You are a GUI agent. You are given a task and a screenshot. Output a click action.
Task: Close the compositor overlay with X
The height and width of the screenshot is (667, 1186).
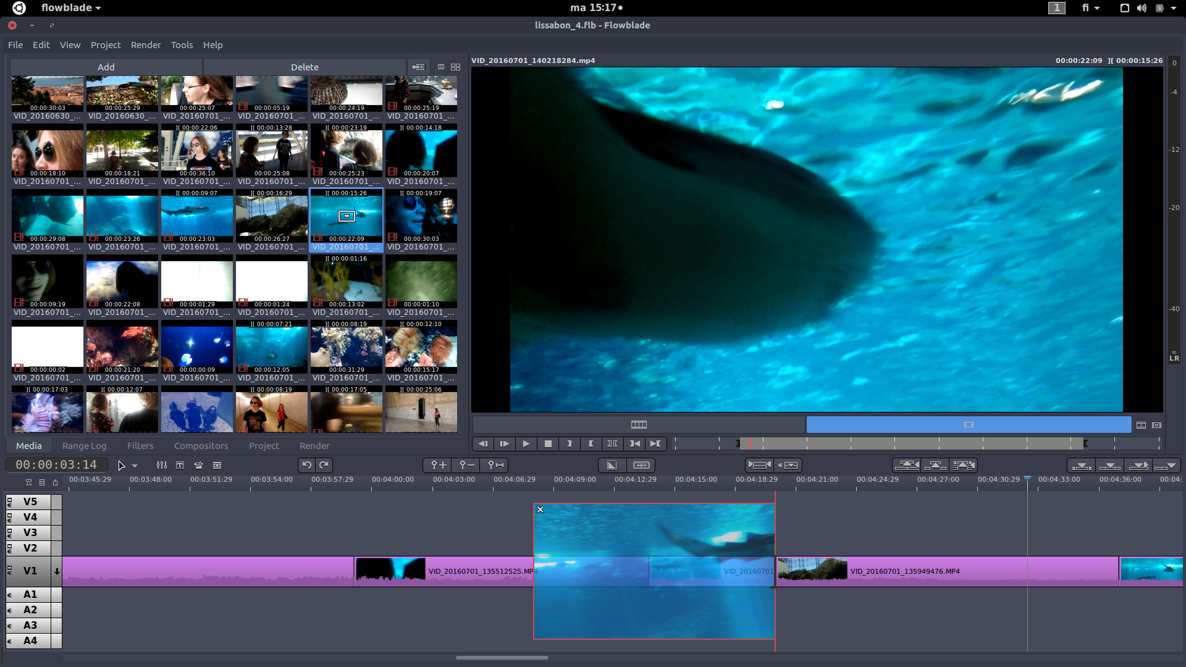(x=540, y=510)
